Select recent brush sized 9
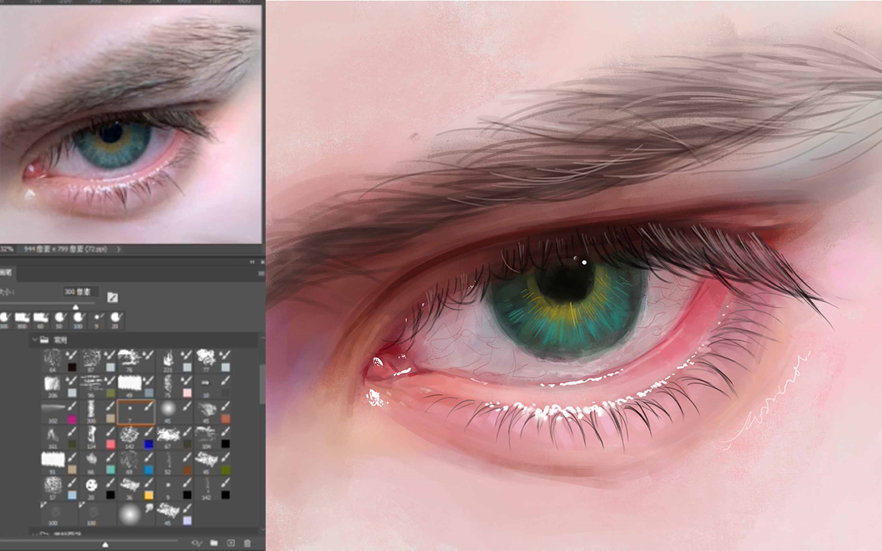 click(97, 320)
